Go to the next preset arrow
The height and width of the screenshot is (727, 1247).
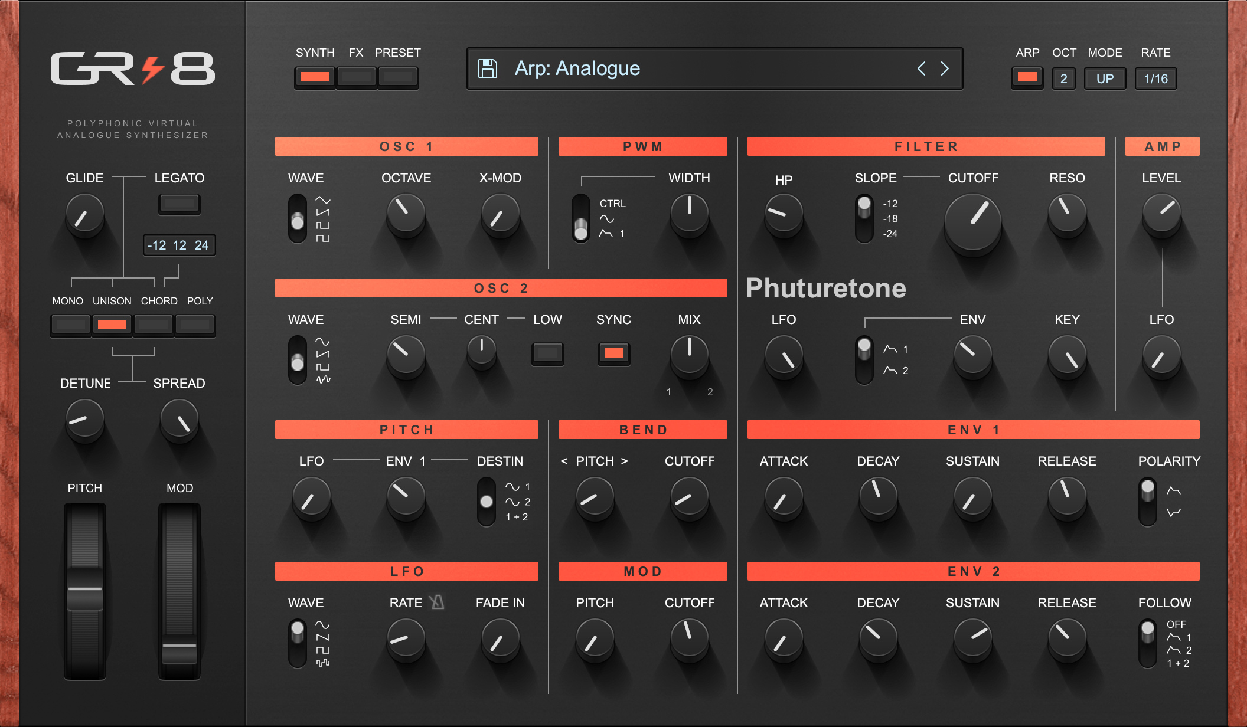tap(945, 68)
